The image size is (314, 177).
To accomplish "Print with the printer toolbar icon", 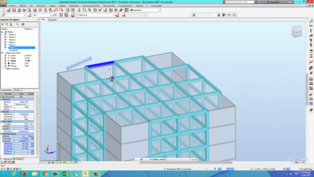I will point(19,10).
